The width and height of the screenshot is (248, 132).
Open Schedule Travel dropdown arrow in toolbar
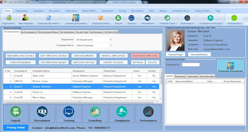[x=176, y=24]
